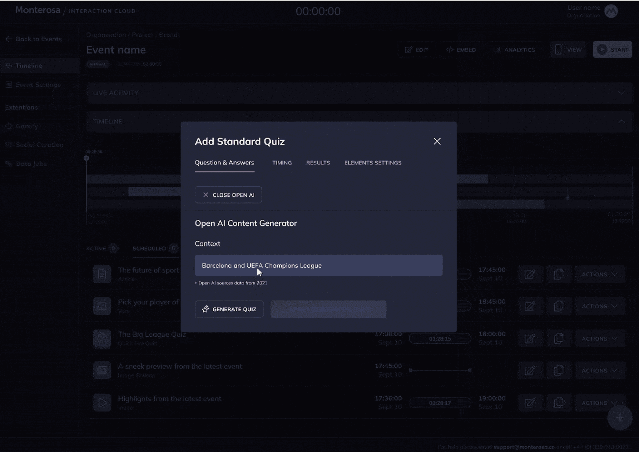Switch to the Timing tab

click(282, 163)
